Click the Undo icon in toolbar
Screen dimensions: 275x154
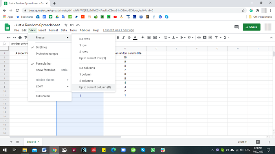point(9,38)
